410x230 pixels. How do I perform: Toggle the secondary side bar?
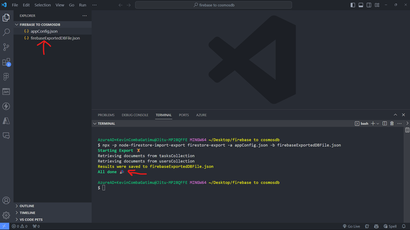[x=369, y=5]
